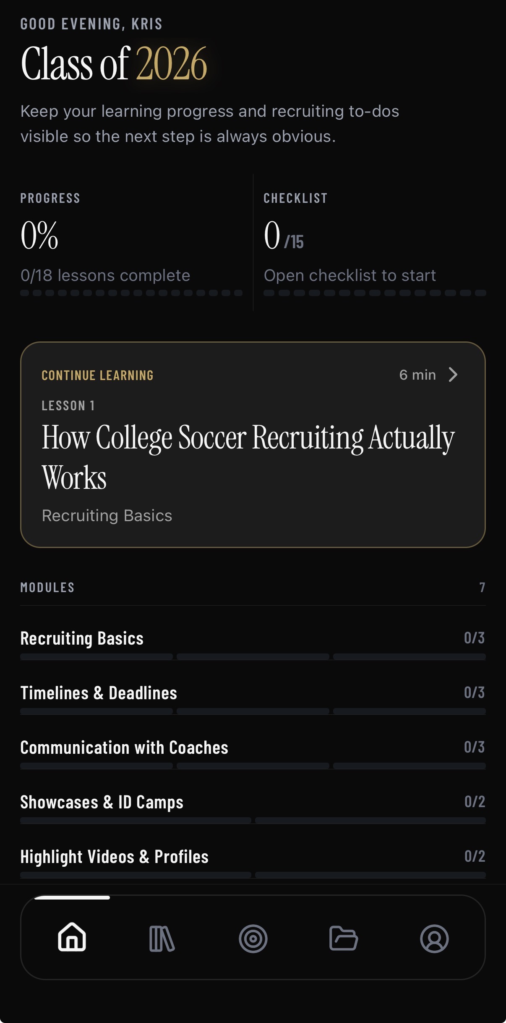
Task: Tap the Recruiting Basics progress bar
Action: click(x=253, y=656)
